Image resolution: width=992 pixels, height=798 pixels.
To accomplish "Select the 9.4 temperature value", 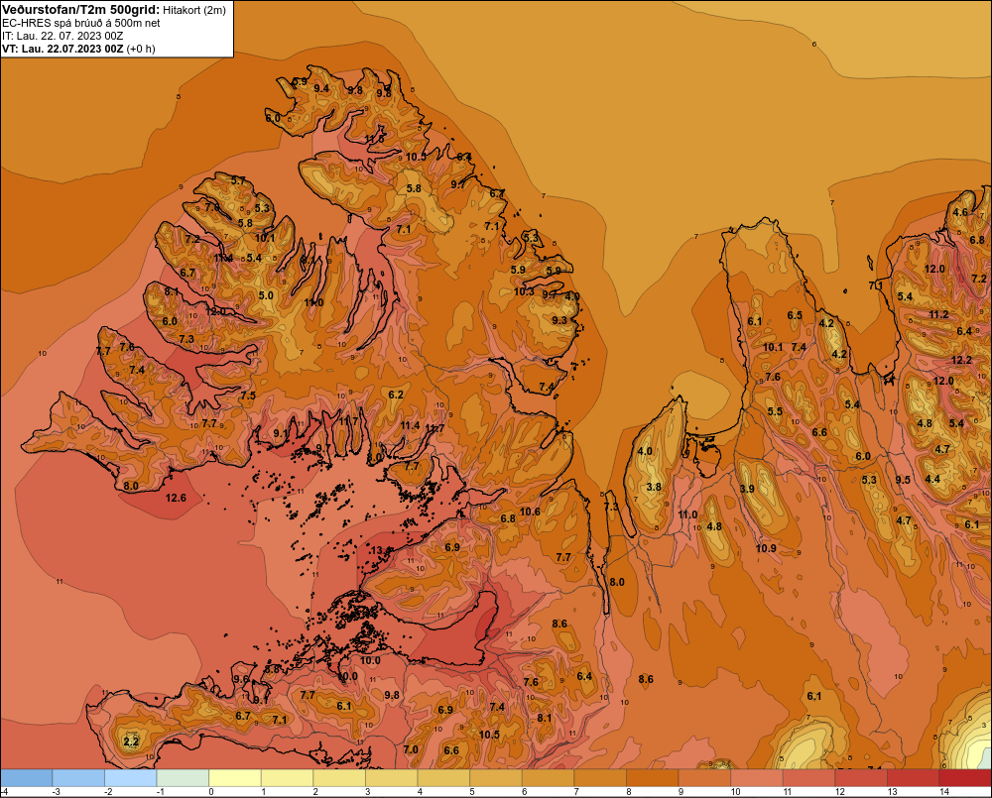I will (321, 88).
